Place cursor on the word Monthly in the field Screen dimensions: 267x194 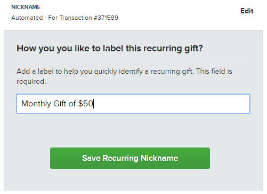click(36, 104)
